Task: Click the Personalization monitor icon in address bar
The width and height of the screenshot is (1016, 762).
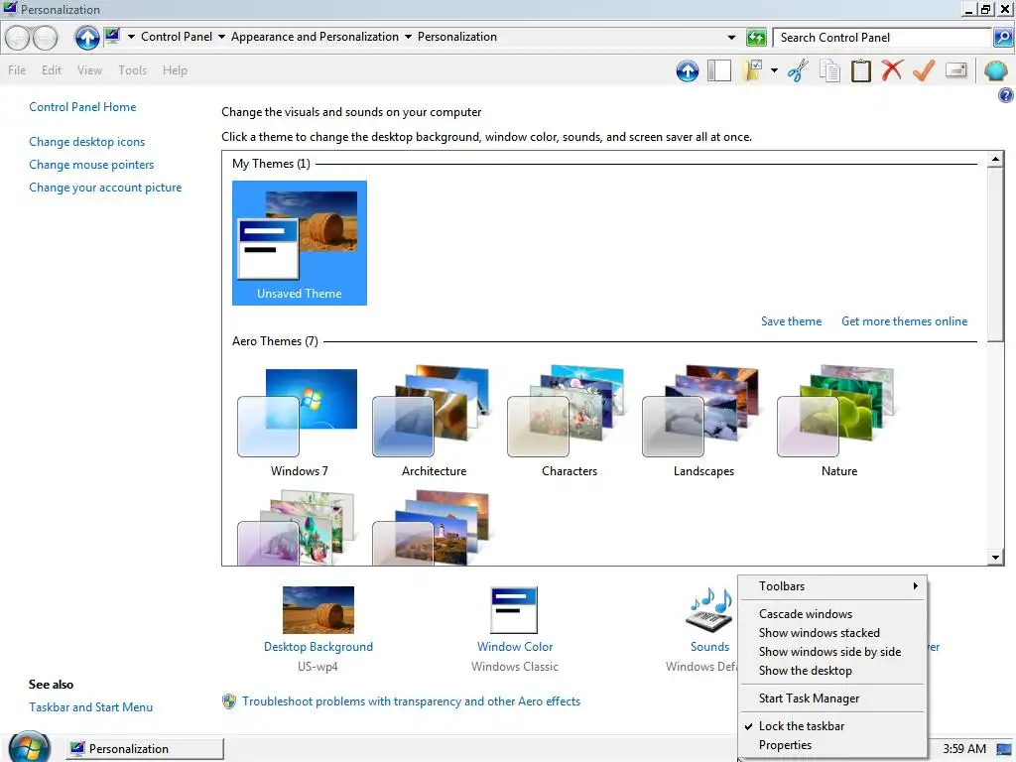Action: pyautogui.click(x=112, y=37)
